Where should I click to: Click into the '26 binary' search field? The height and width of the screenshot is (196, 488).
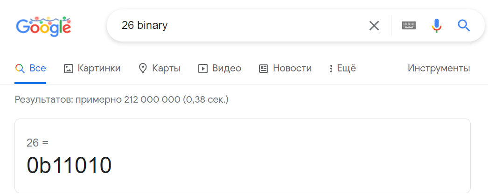point(233,26)
